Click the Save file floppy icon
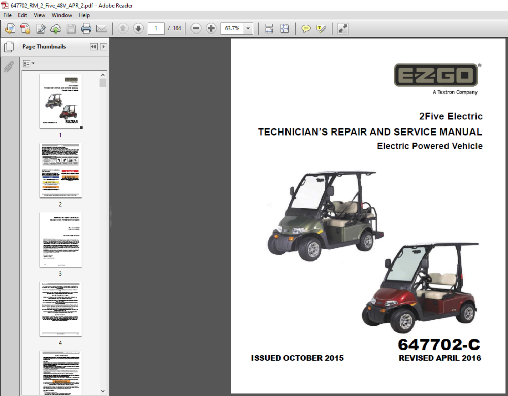Screen dimensions: 508x396 pyautogui.click(x=71, y=29)
